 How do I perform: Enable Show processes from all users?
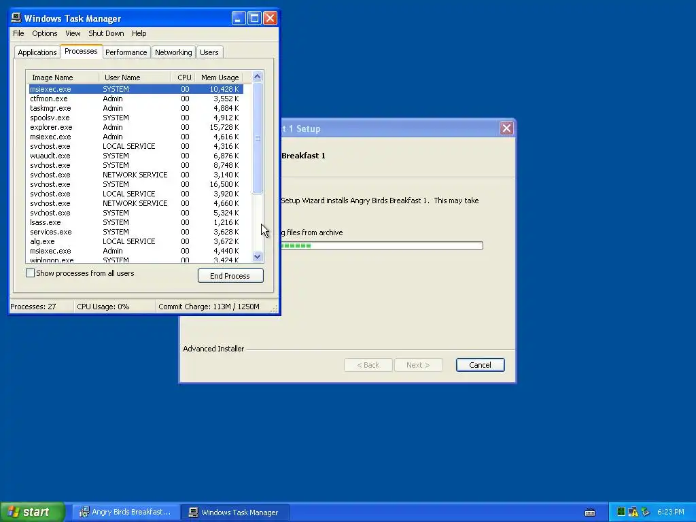tap(30, 273)
